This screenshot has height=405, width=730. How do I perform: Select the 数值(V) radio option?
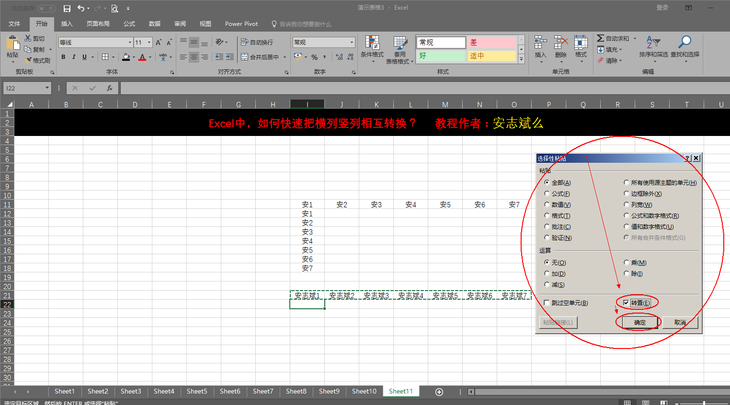[x=547, y=204]
